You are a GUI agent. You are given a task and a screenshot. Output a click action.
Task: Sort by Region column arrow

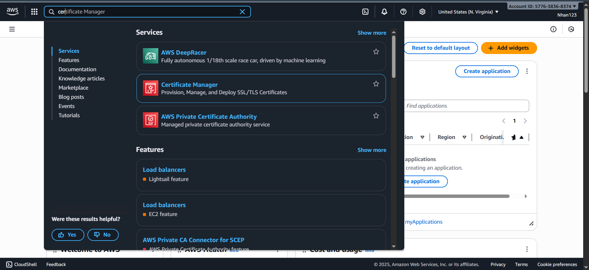tap(464, 137)
